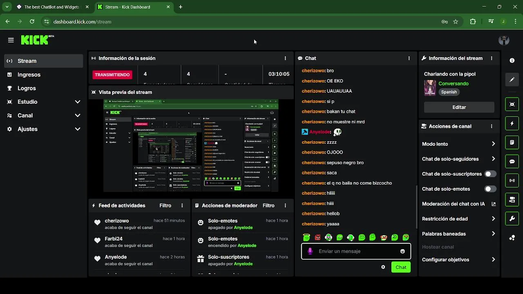Switch to The best ChatBot and Widgets tab

[x=52, y=7]
